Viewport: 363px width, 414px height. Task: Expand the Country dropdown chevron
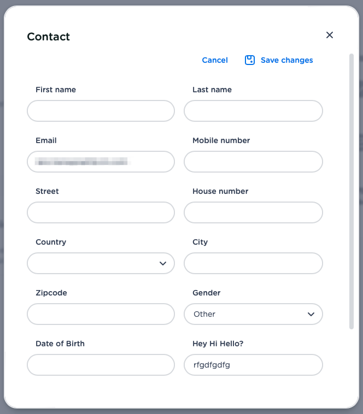coord(162,263)
